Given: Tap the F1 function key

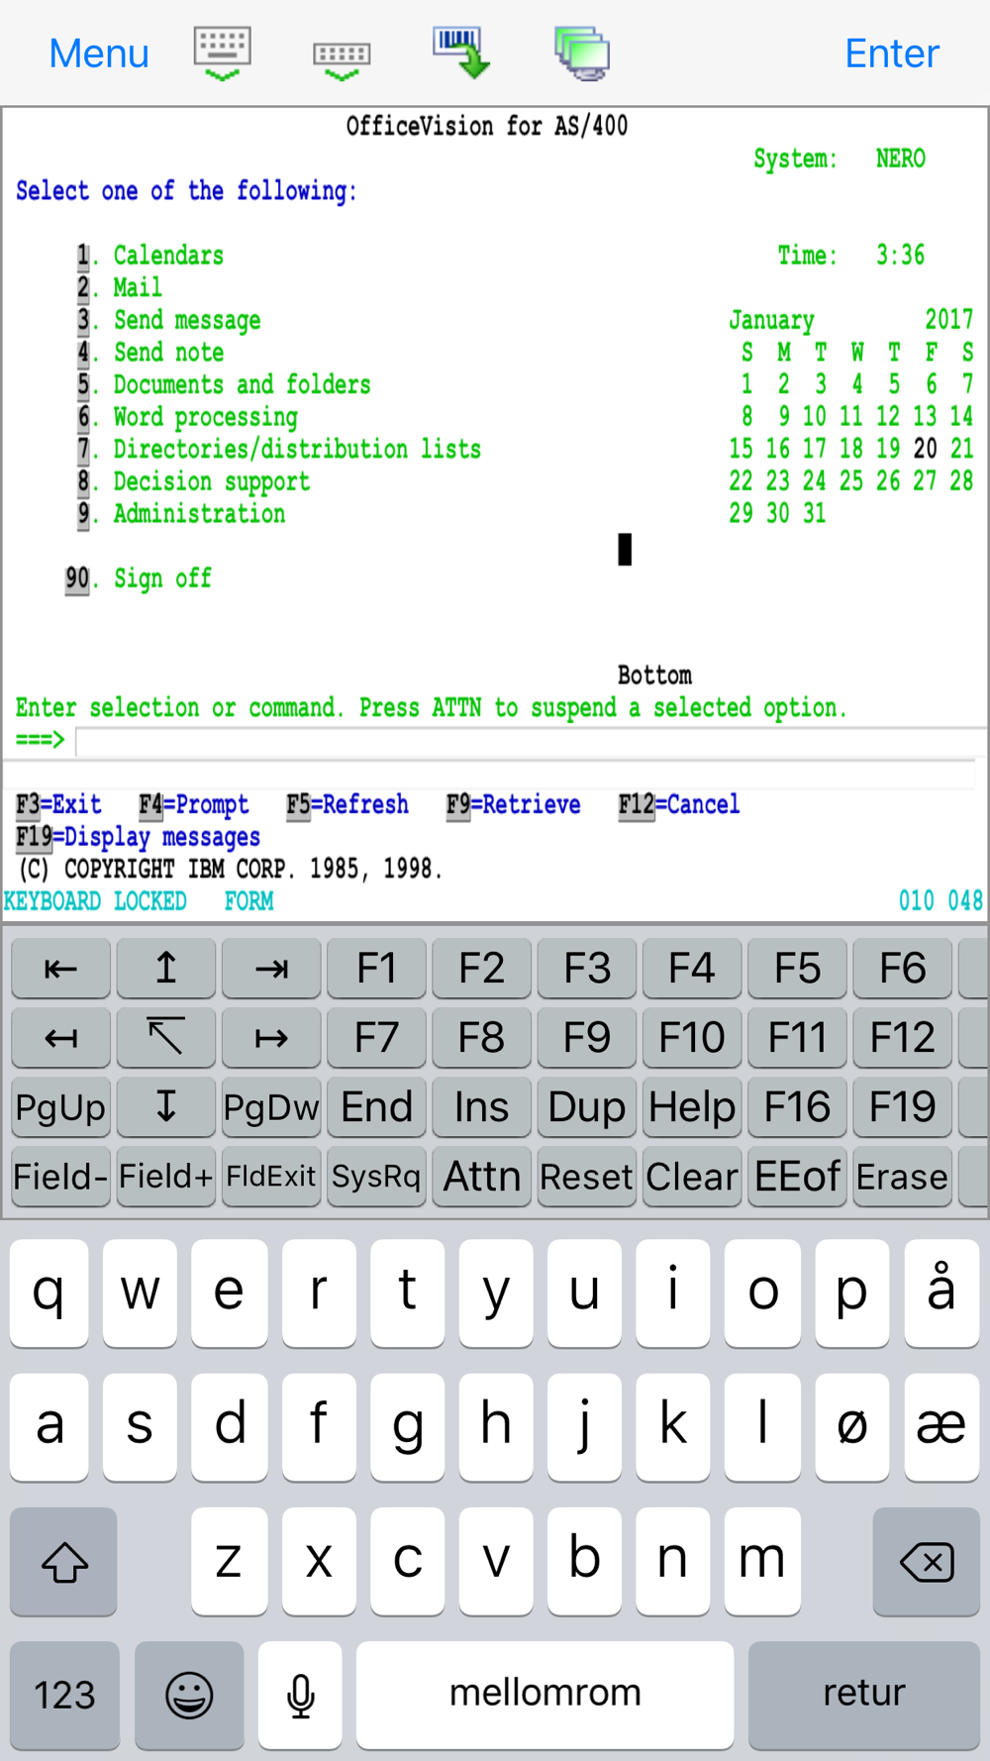Looking at the screenshot, I should pyautogui.click(x=377, y=969).
